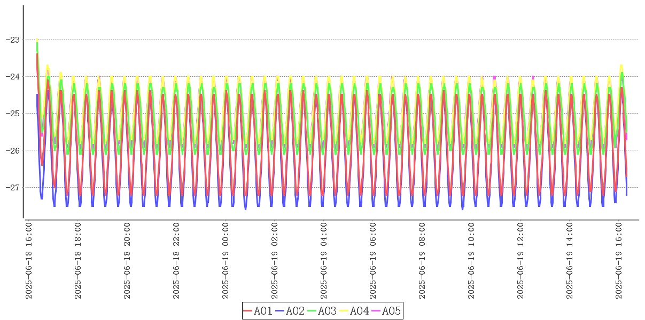Click the -23 value on the y-axis
This screenshot has height=320, width=645.
[12, 39]
